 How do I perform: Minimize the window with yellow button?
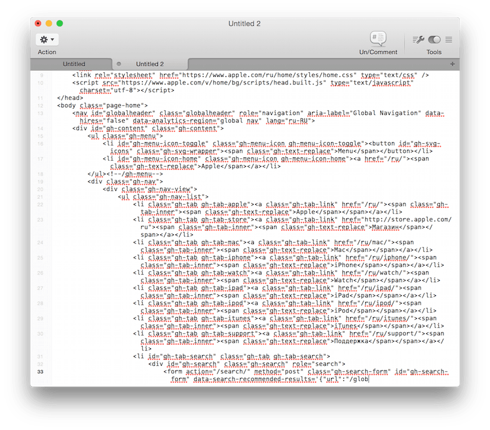coord(49,23)
